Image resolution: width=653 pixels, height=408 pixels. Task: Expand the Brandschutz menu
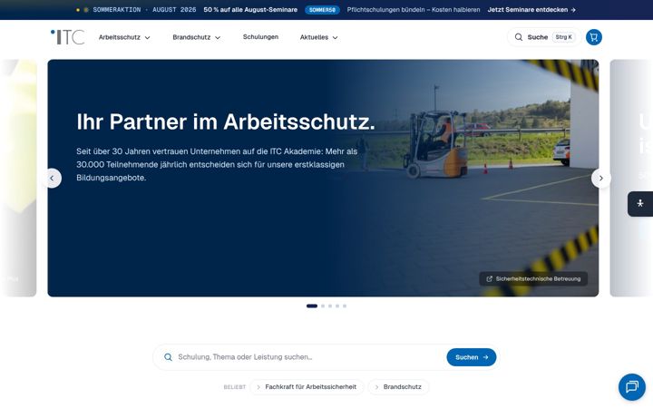[196, 37]
